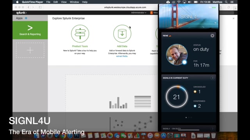Screen dimensions: 250x140
Task: Click the Add Data link
Action: (122, 46)
